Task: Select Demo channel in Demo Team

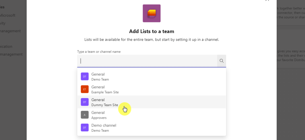Action: click(x=152, y=128)
